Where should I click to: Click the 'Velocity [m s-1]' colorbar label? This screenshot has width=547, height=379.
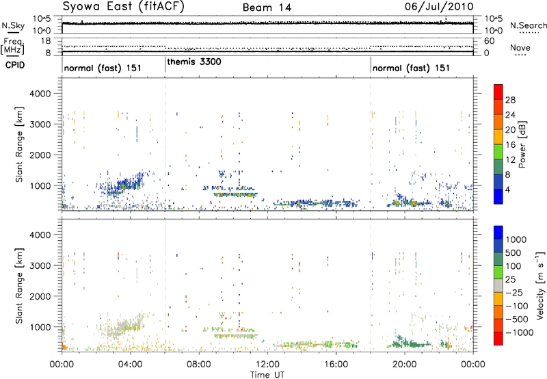click(540, 285)
